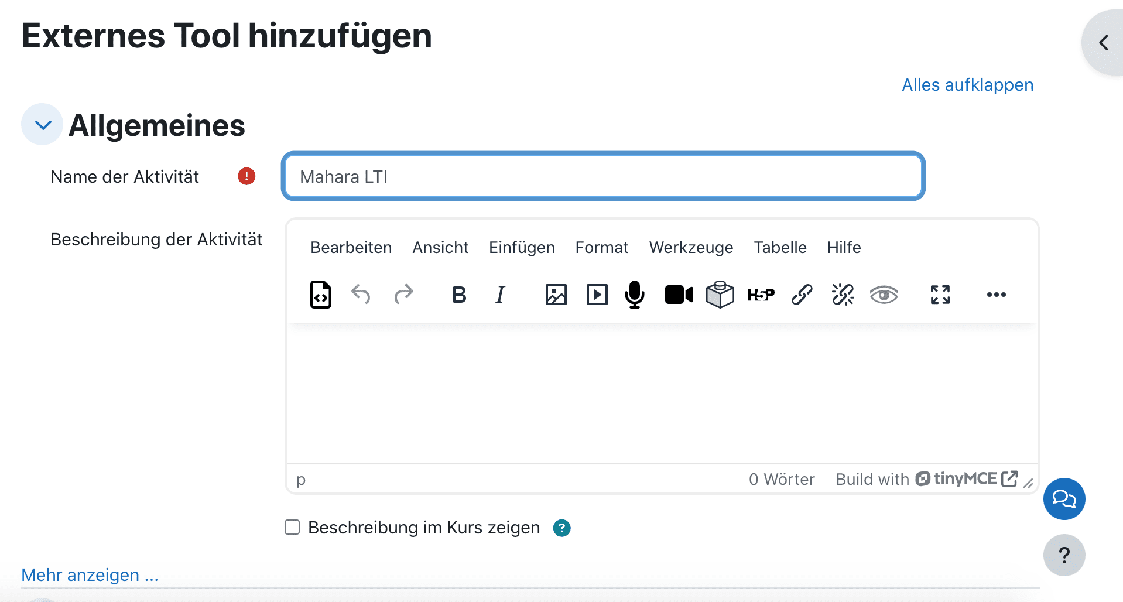1123x602 pixels.
Task: Open the Einfügen menu
Action: click(x=522, y=248)
